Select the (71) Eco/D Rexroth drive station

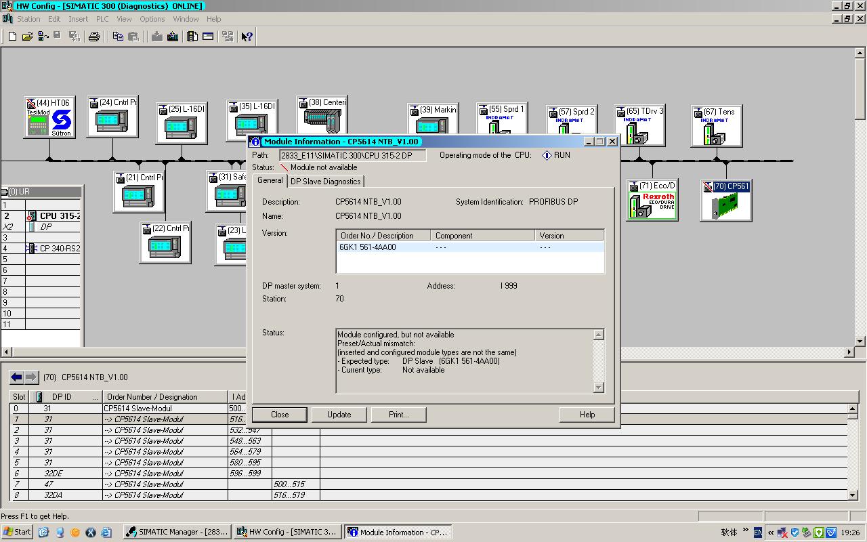click(x=652, y=200)
